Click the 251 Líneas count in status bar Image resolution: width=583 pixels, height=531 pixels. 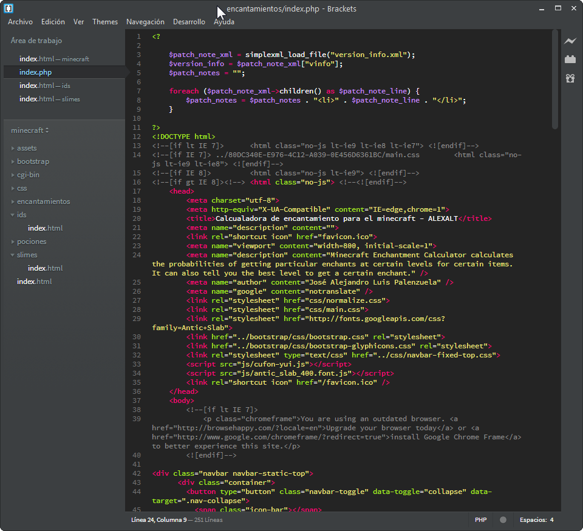[208, 520]
